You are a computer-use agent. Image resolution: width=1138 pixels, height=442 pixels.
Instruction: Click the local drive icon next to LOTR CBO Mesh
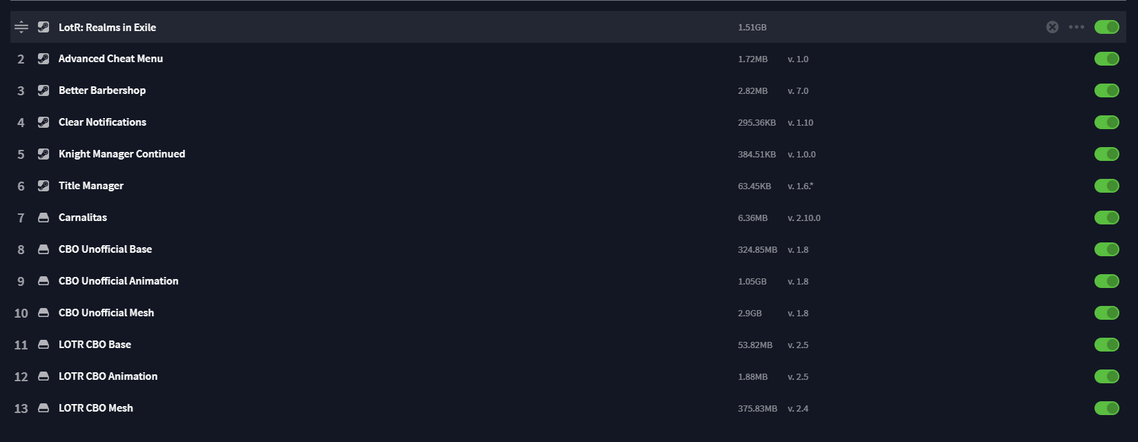pos(44,408)
